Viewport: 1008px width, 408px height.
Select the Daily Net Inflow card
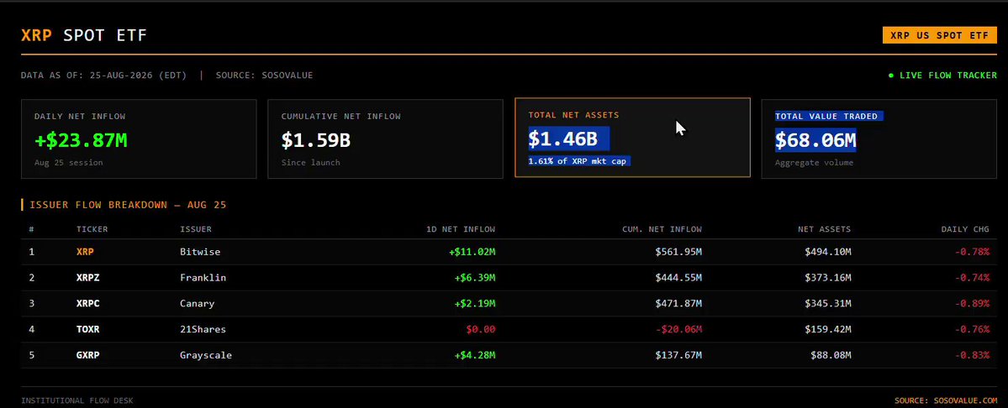[139, 139]
